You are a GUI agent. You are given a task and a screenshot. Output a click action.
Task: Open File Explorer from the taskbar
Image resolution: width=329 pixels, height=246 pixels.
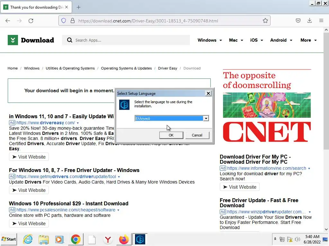[44, 239]
